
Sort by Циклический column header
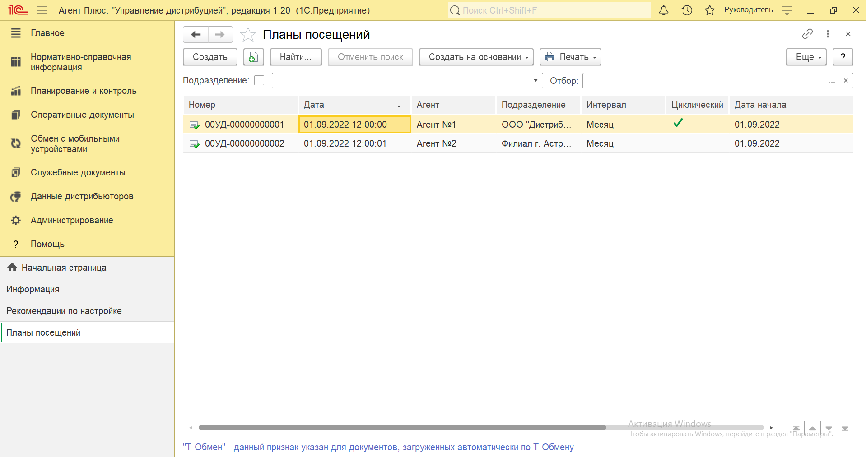pos(697,105)
